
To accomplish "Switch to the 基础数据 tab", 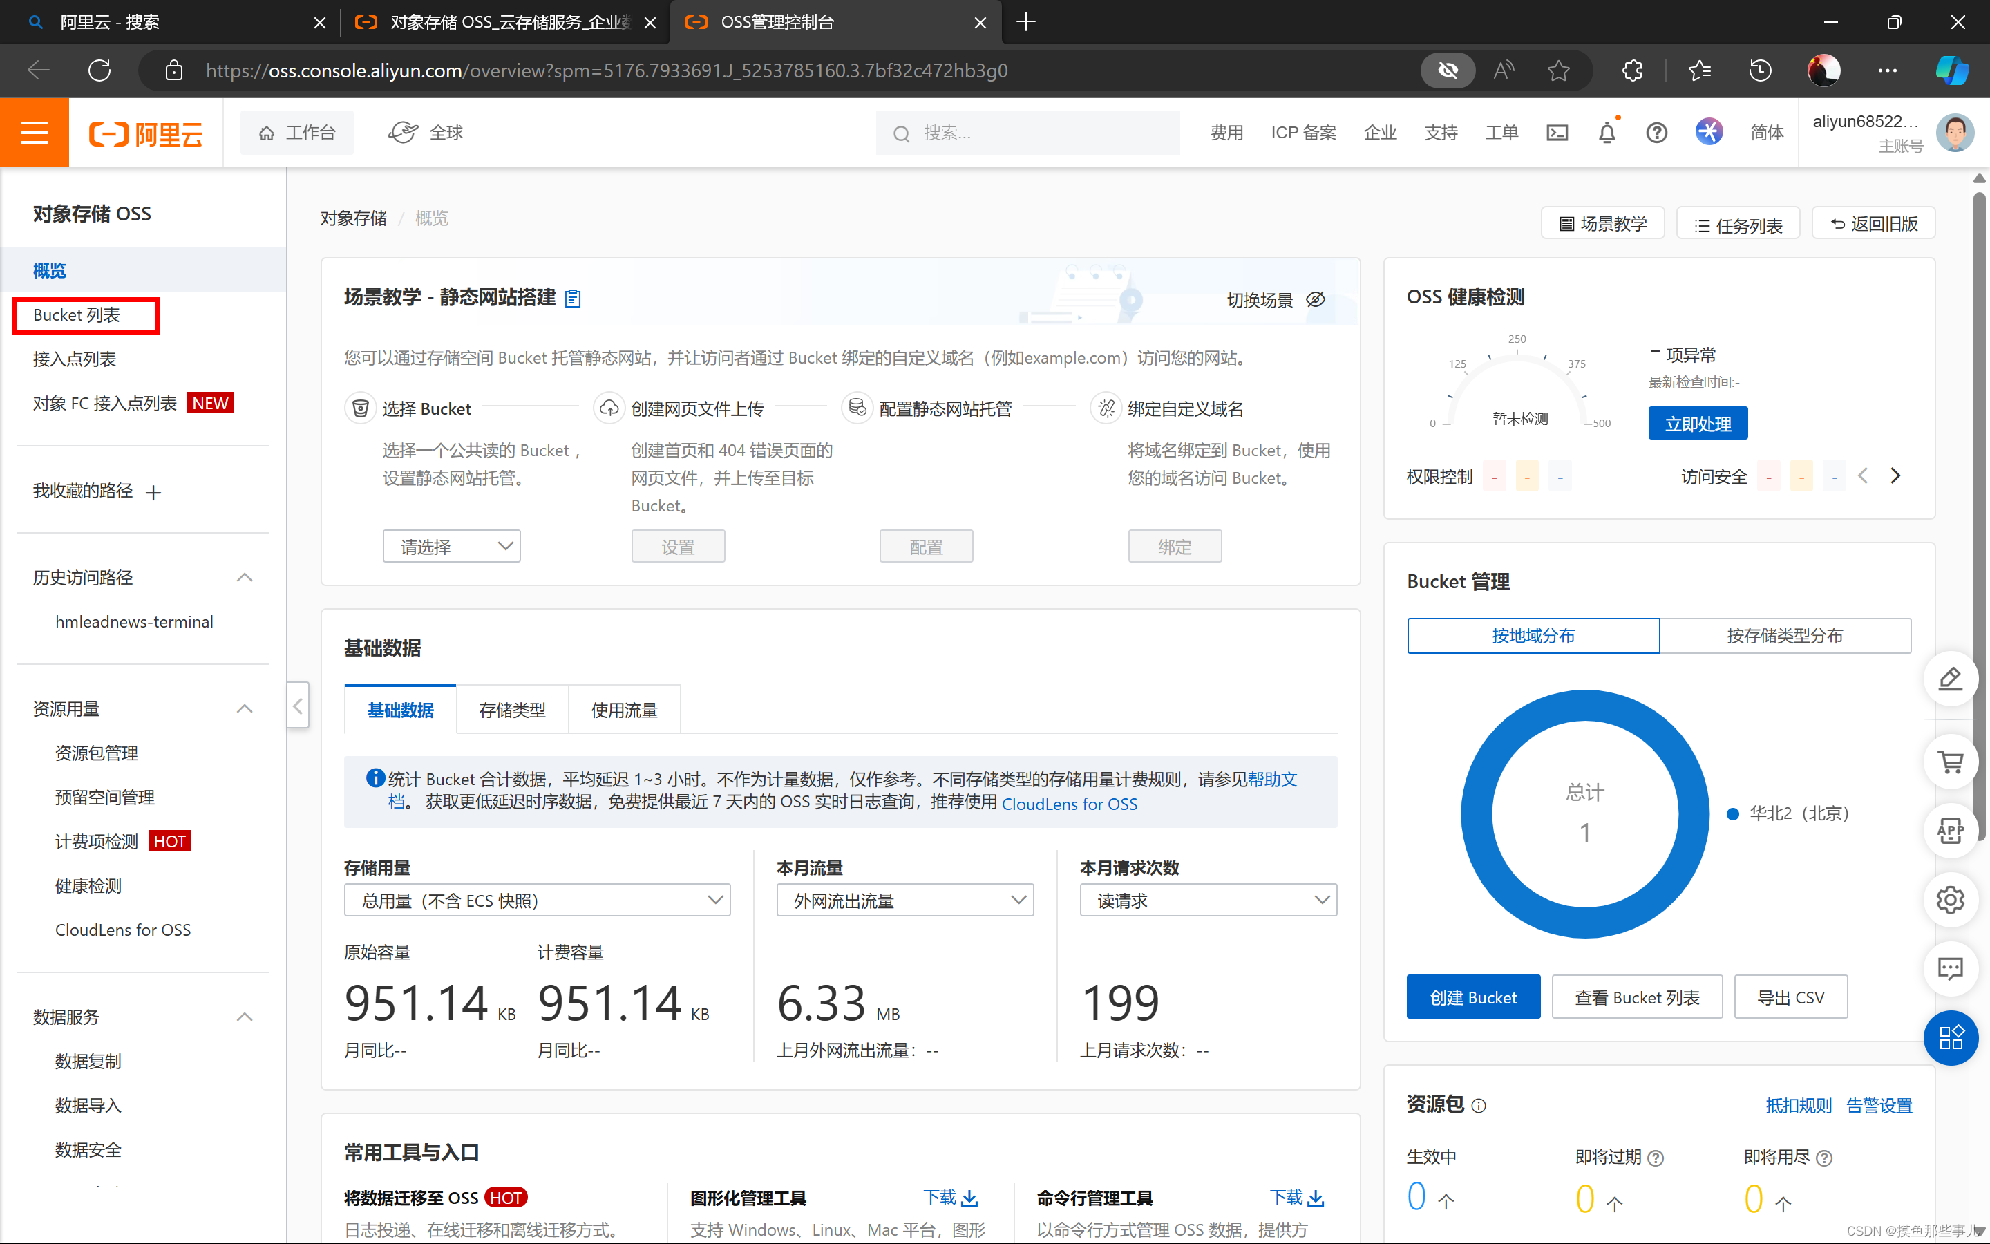I will 401,709.
